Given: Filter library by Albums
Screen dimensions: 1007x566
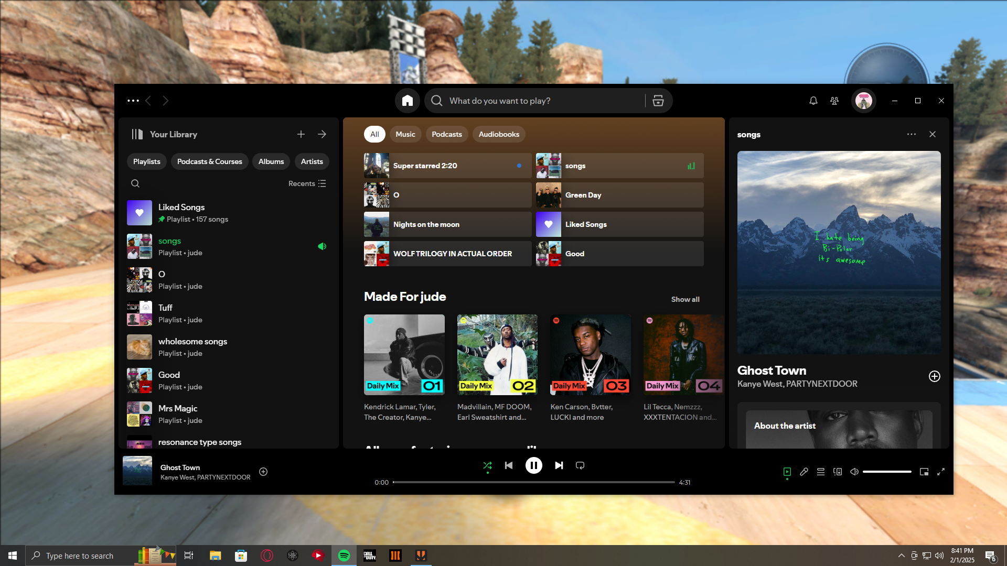Looking at the screenshot, I should [271, 161].
